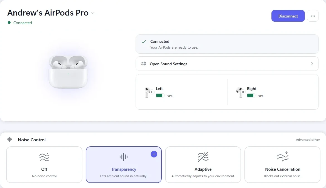Click the Left earbud battery indicator

coord(161,96)
